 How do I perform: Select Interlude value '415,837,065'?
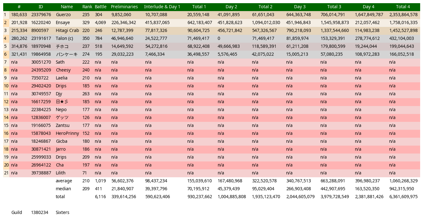(157, 22)
